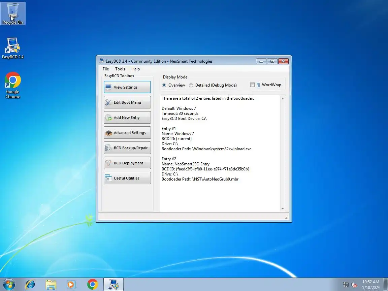Open Windows Media Player from taskbar

click(71, 285)
